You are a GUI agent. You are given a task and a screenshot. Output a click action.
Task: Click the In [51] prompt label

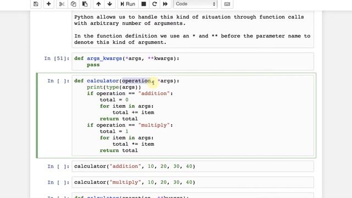coord(57,59)
